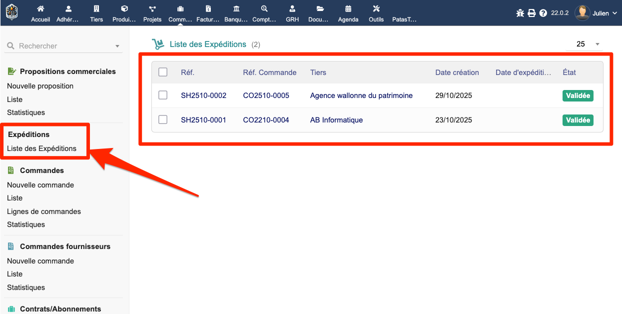Image resolution: width=622 pixels, height=314 pixels.
Task: Check the select-all checkbox in list header
Action: [163, 72]
